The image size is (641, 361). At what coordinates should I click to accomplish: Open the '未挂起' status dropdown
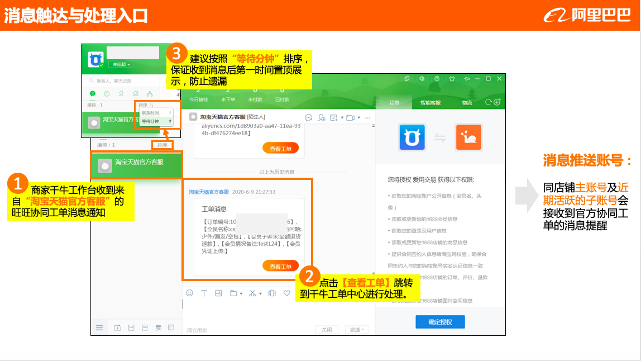click(121, 65)
